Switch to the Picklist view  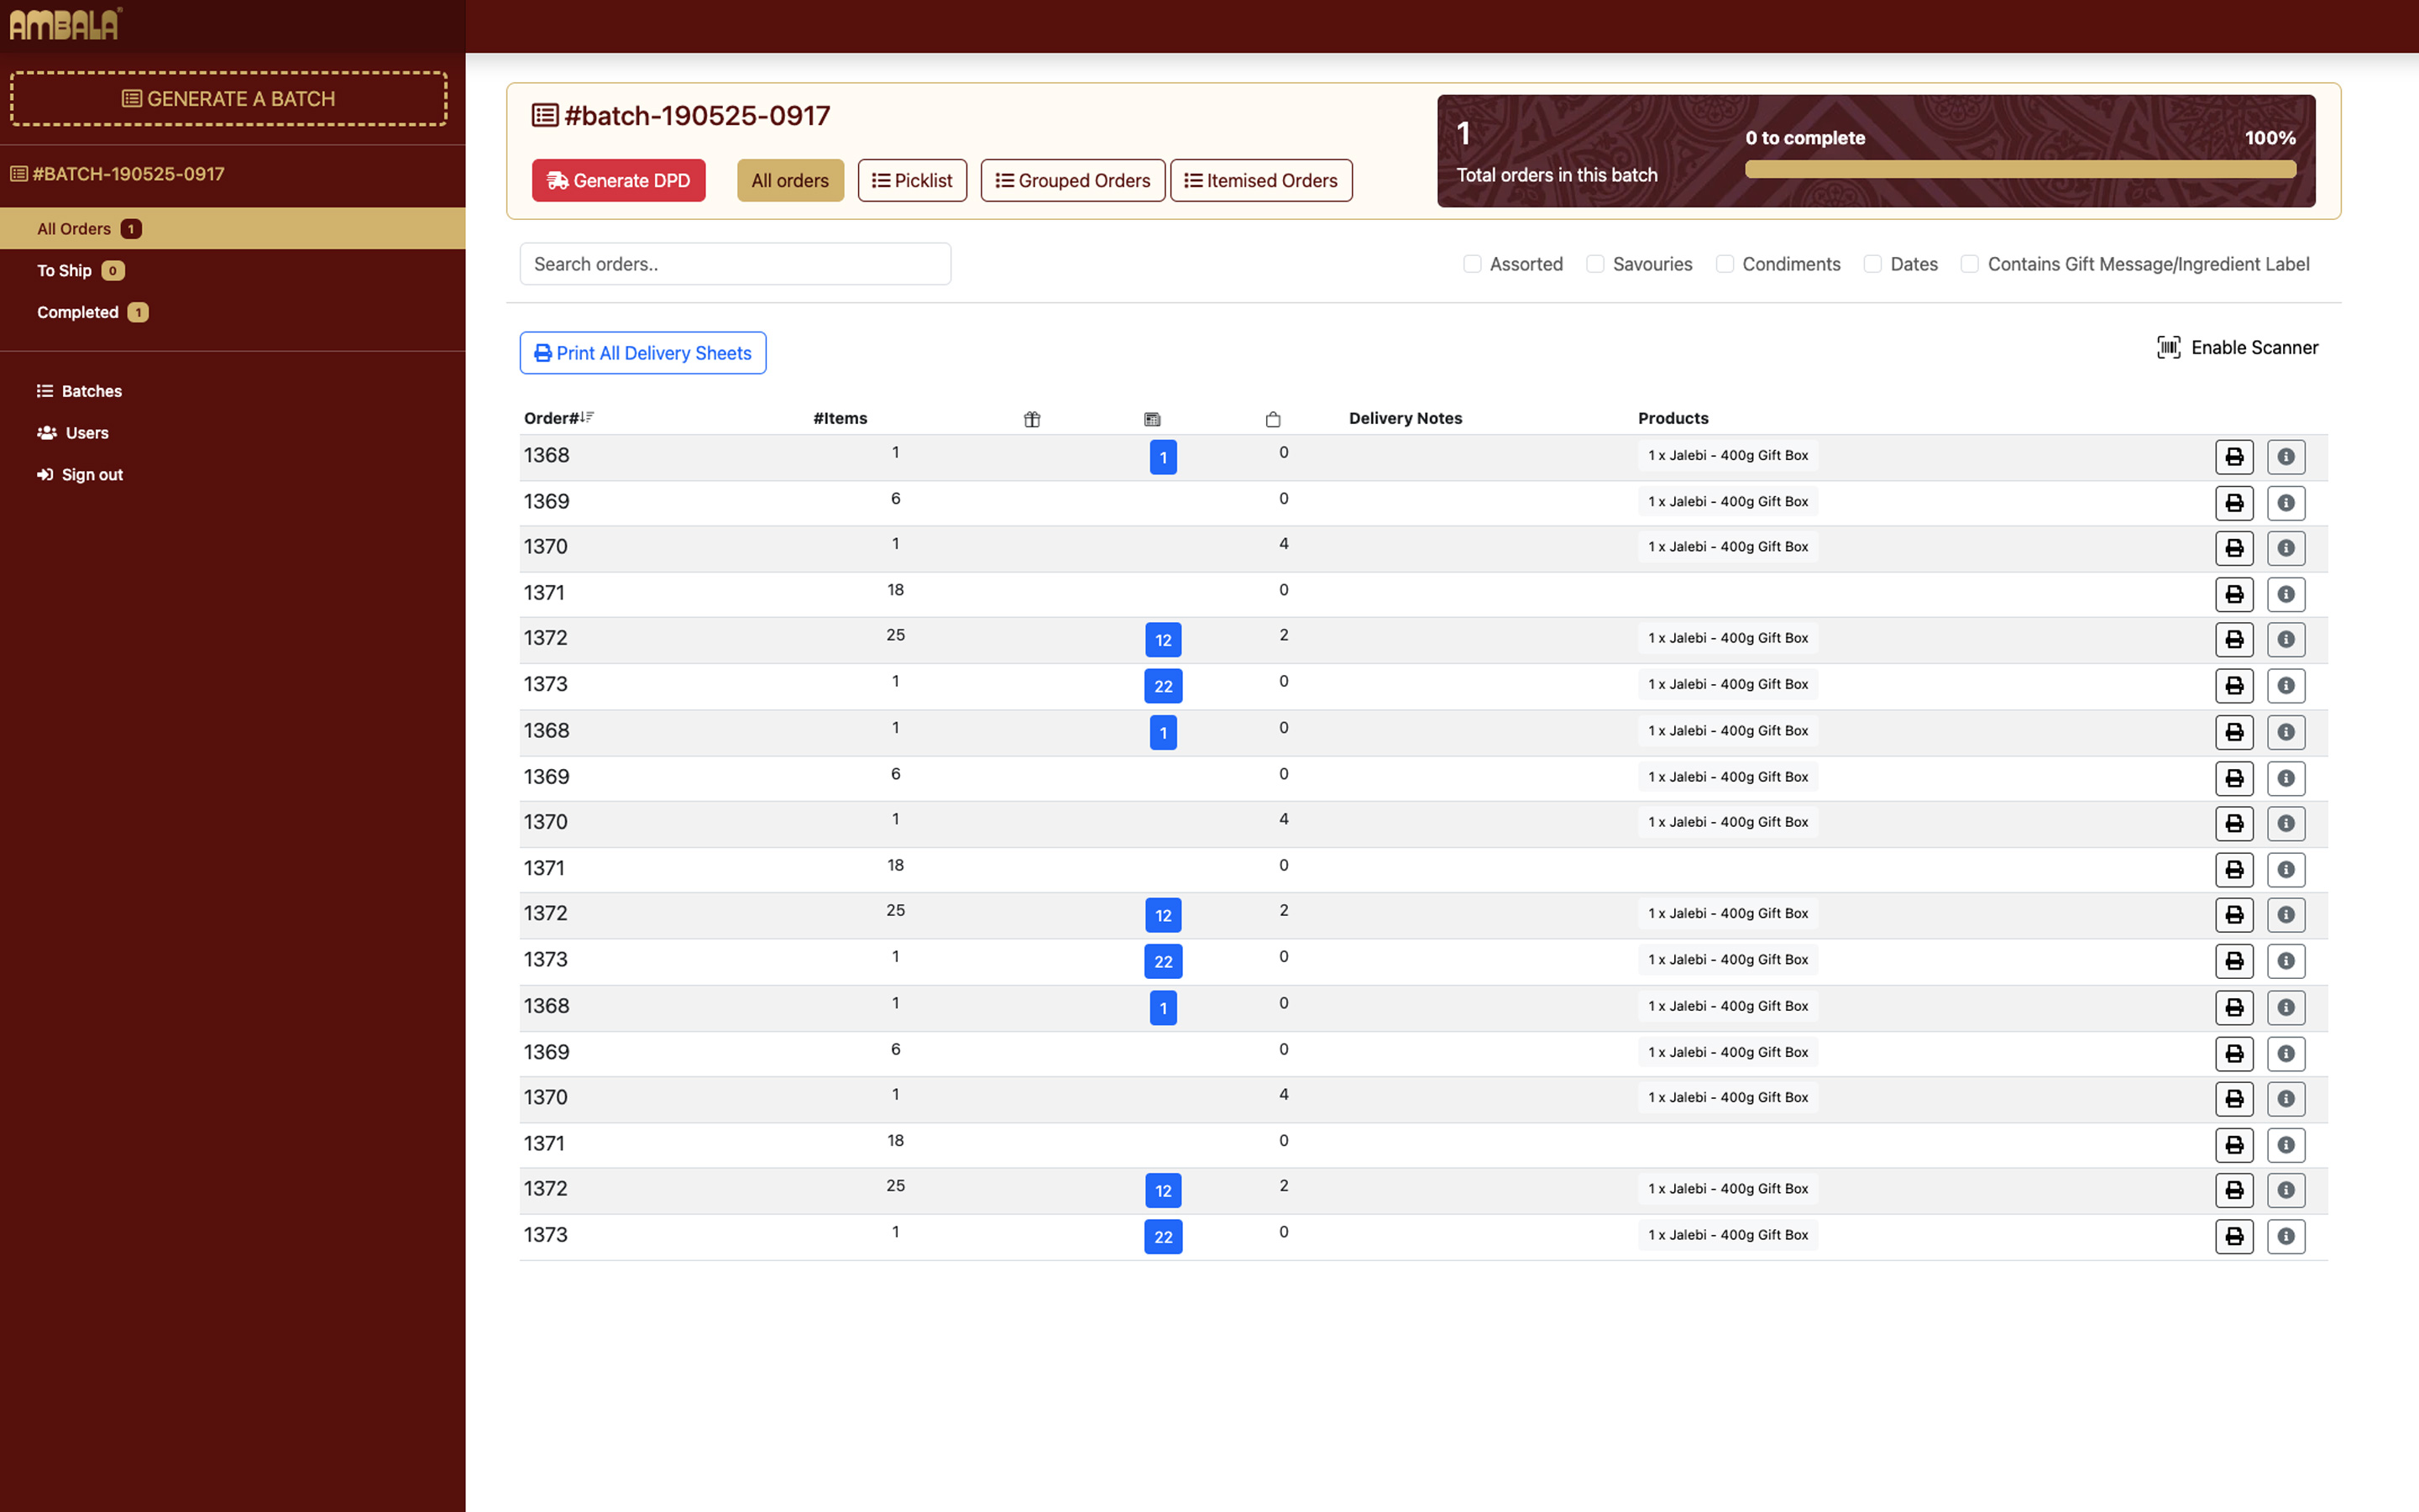tap(911, 180)
